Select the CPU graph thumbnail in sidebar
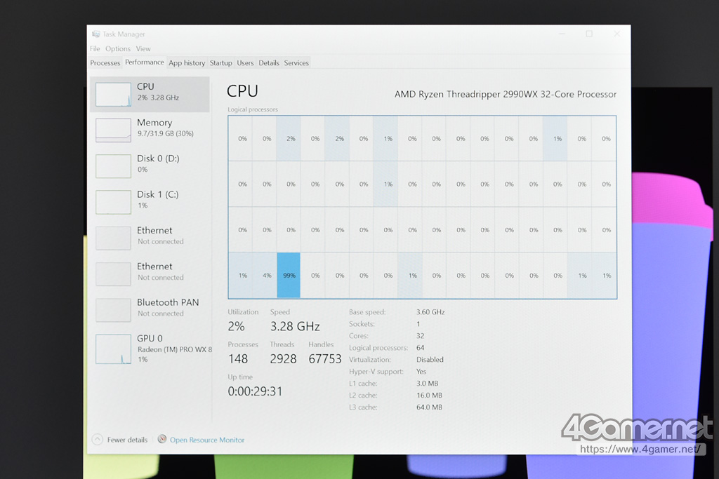The height and width of the screenshot is (479, 719). (113, 95)
